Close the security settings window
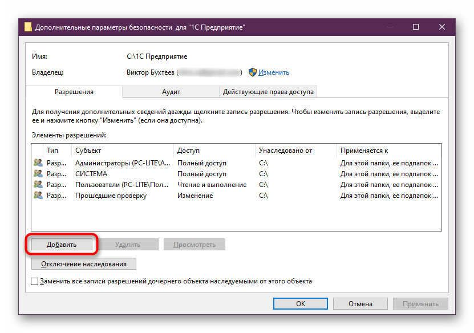 coord(442,27)
